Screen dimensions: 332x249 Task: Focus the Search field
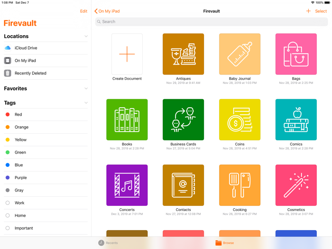coord(212,22)
